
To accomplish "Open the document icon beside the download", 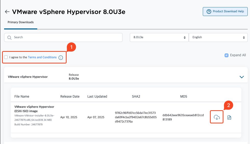I will coord(229,118).
